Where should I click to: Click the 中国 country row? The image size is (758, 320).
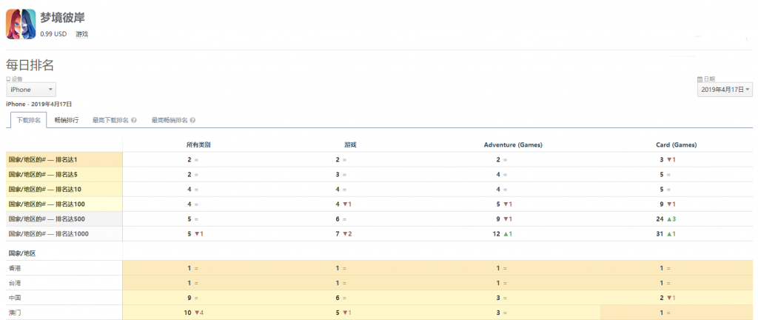(380, 298)
